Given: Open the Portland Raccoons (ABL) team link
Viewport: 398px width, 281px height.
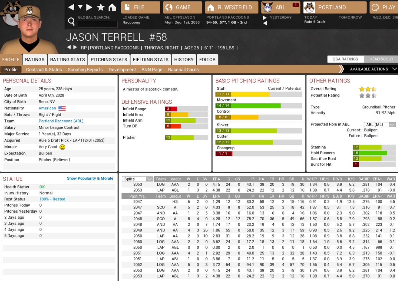Looking at the screenshot, I should click(x=61, y=121).
